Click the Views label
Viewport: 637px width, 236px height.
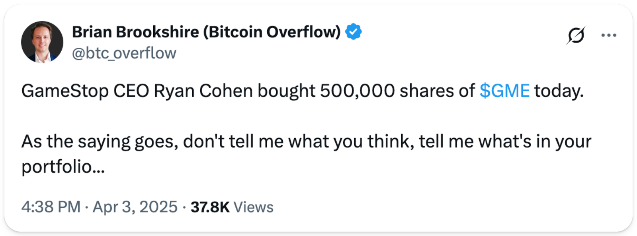point(253,207)
